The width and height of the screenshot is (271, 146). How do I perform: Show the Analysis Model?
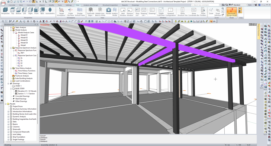click(x=115, y=11)
